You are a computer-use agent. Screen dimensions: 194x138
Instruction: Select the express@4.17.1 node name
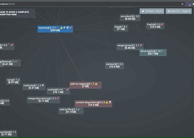point(47,28)
